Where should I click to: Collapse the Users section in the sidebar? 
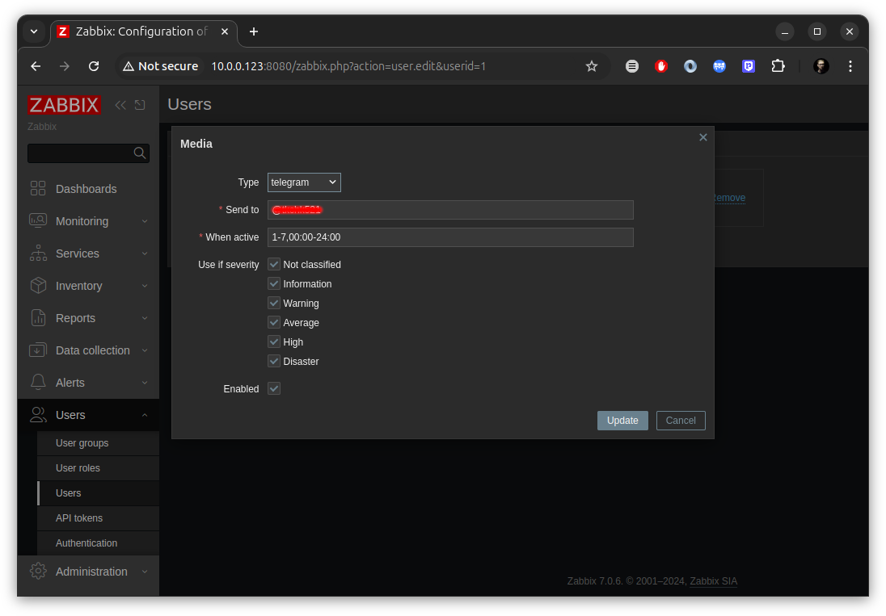click(x=146, y=414)
